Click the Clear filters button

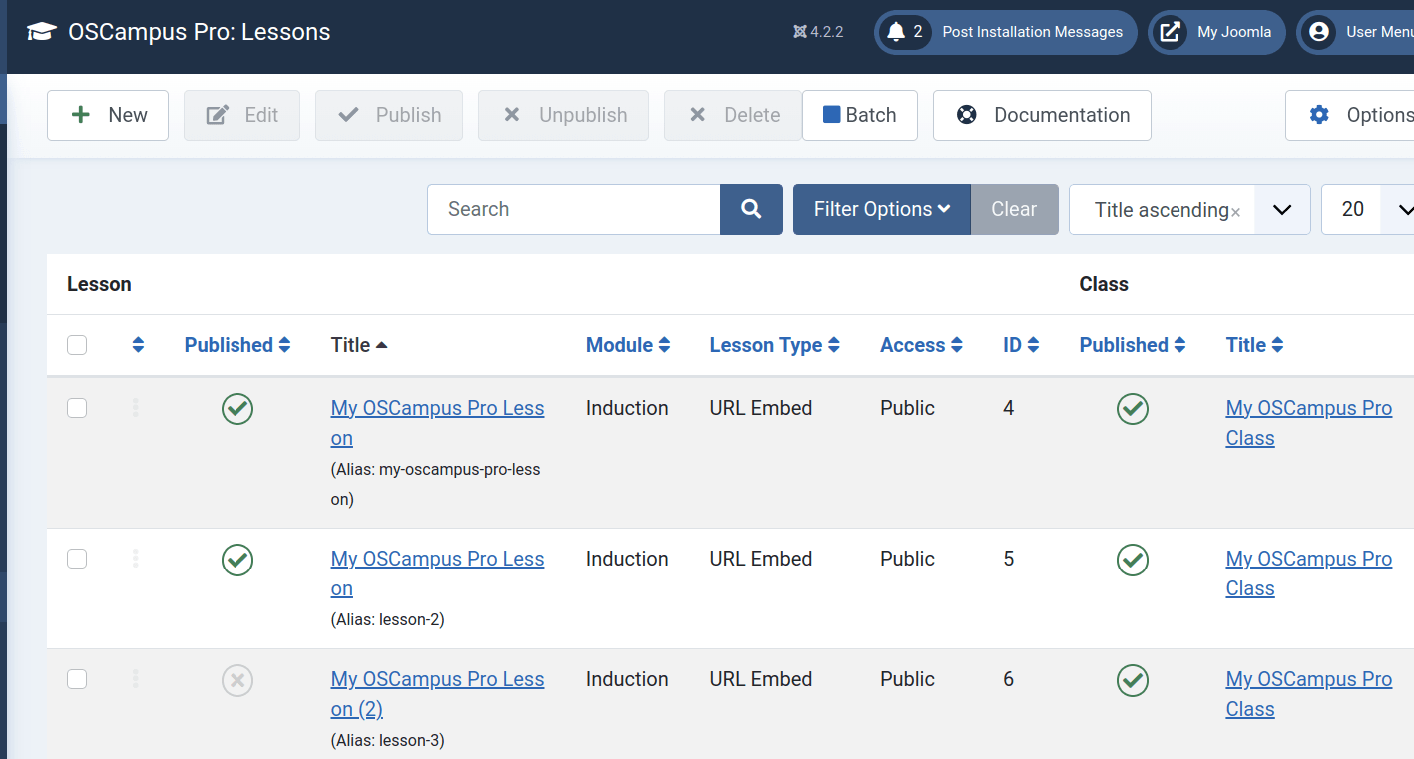1014,209
